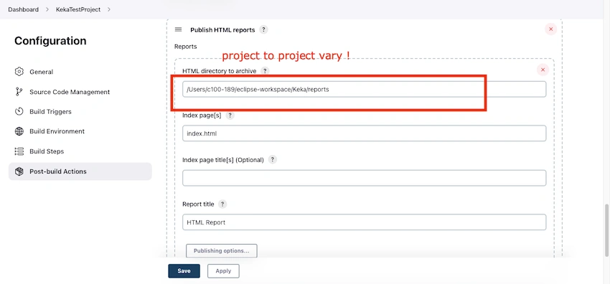Click Build Environment globe icon

click(x=19, y=131)
